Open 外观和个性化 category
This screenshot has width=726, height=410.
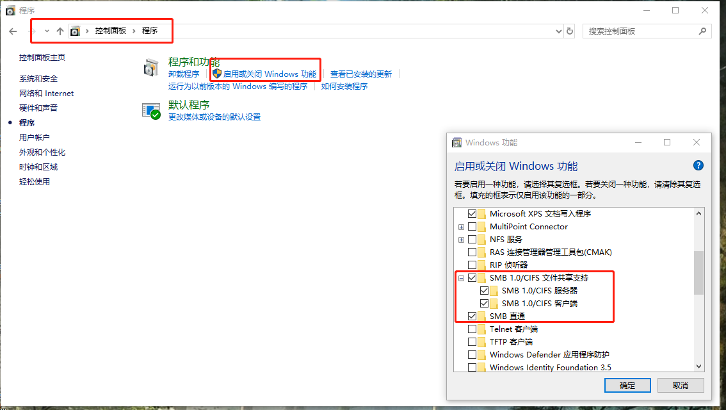tap(42, 152)
